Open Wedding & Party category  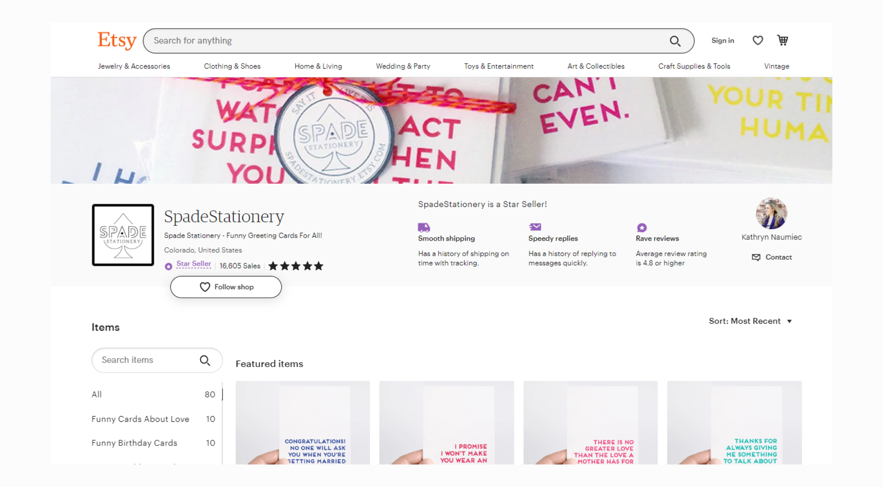pos(403,66)
